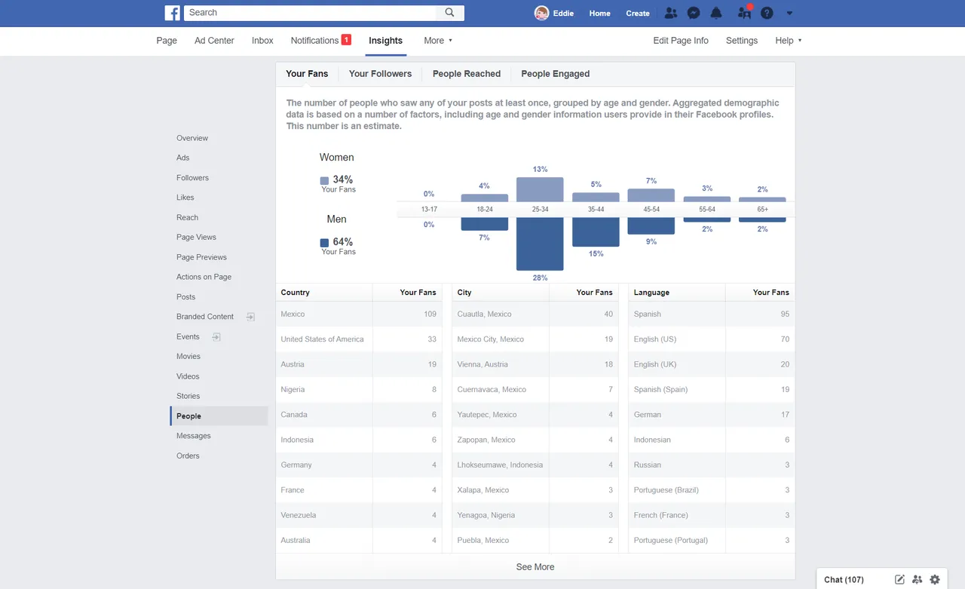
Task: Click the See More button below tables
Action: (x=535, y=567)
